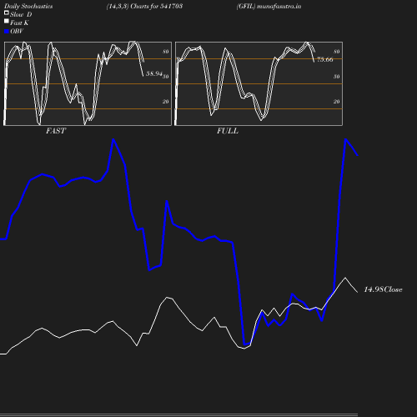Click the 'Slow D' legend label
Screen dimensions: 417x417
21,14
